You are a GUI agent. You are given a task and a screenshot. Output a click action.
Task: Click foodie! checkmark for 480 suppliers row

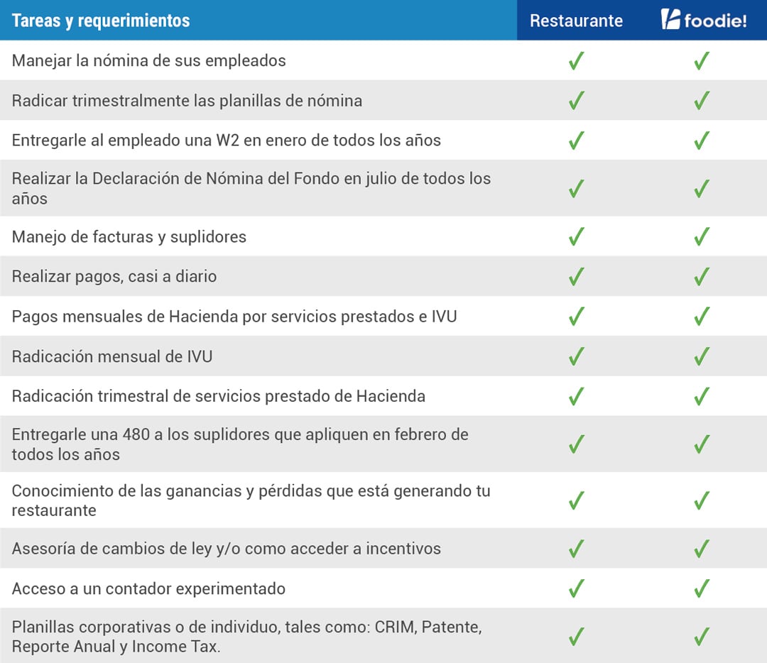(702, 444)
